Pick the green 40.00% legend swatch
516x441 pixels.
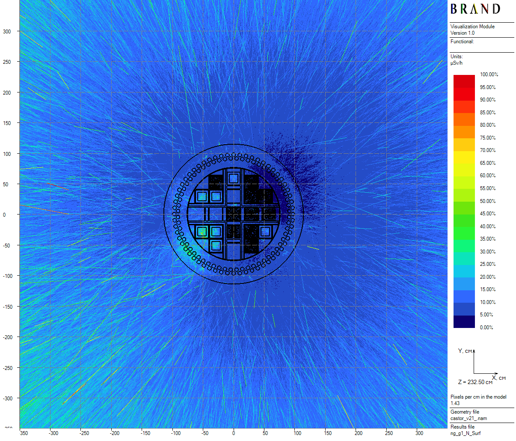[x=464, y=220]
